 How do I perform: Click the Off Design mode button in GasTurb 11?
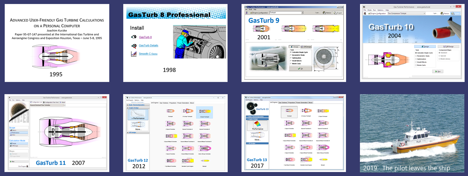point(19,146)
